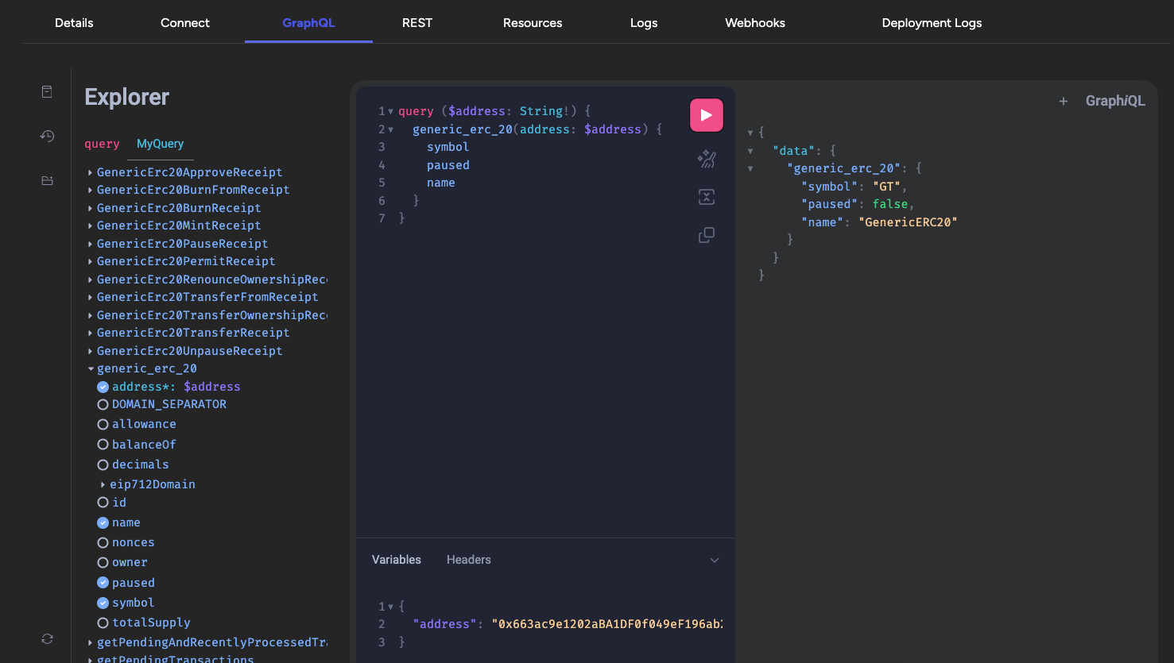Screen dimensions: 1174x663
Task: Check the decimals field in generic_erc_20
Action: (103, 464)
